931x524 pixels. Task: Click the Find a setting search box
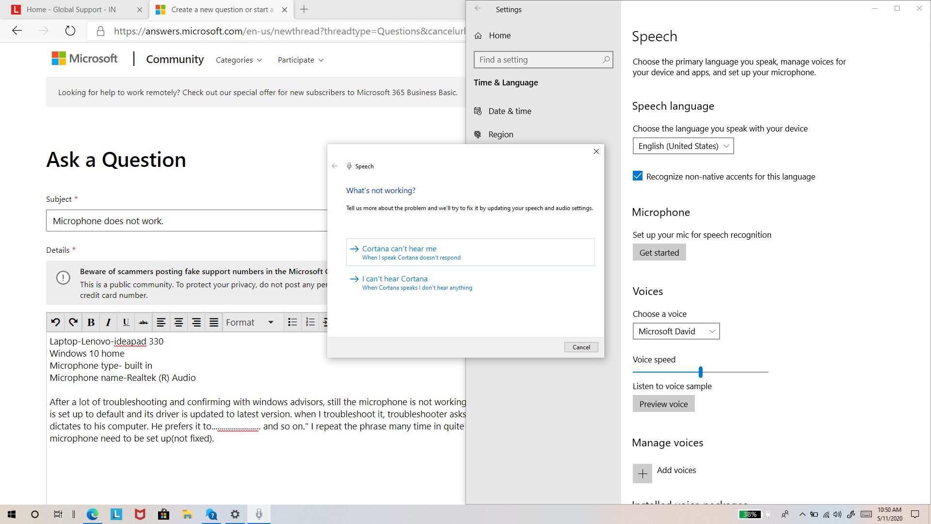(543, 60)
